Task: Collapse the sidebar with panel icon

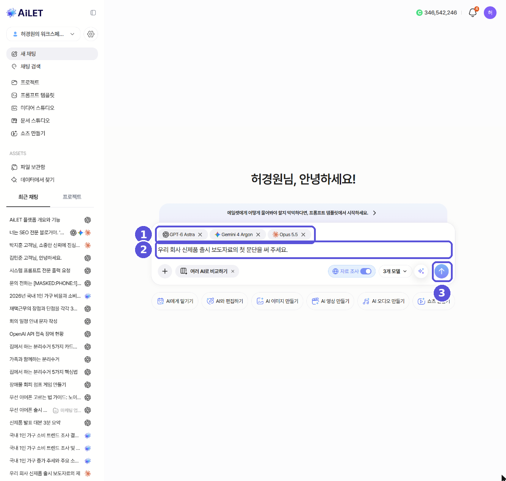Action: point(93,13)
